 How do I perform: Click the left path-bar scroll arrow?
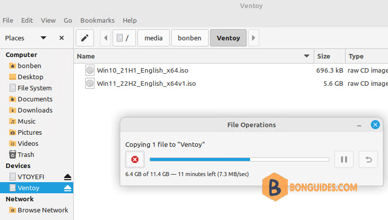coord(106,38)
